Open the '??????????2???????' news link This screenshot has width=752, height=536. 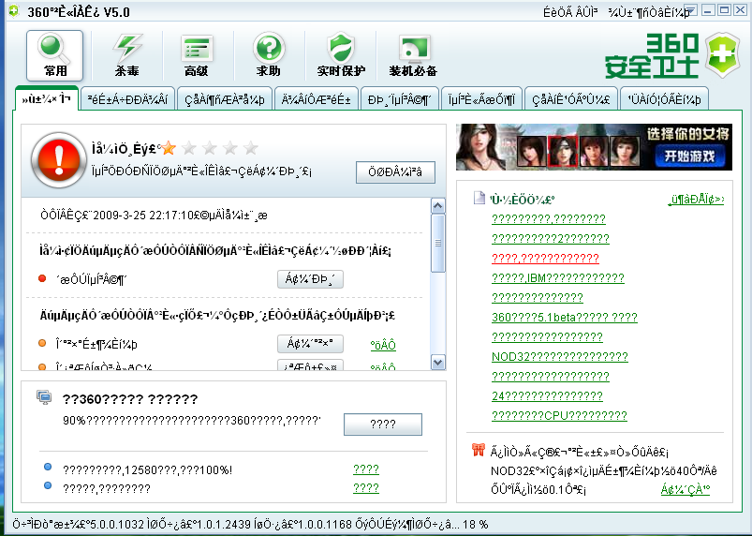point(551,239)
